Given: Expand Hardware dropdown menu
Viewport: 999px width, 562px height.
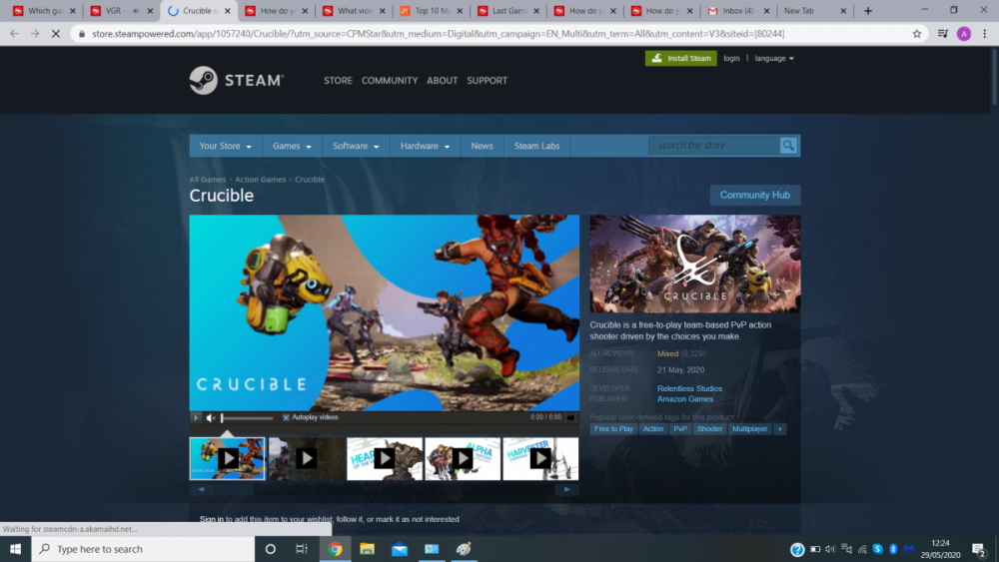Looking at the screenshot, I should pyautogui.click(x=425, y=146).
